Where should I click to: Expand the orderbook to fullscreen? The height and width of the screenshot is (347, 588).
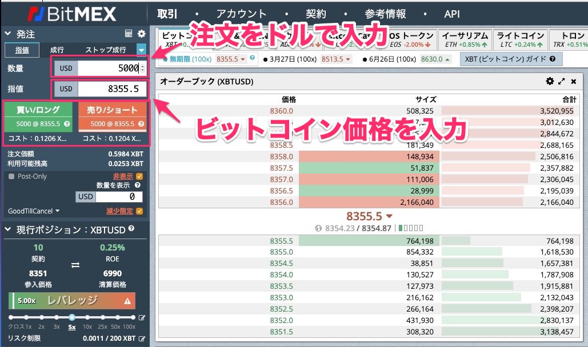562,82
